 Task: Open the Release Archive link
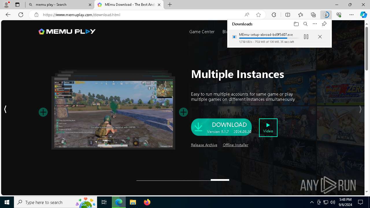tap(204, 145)
